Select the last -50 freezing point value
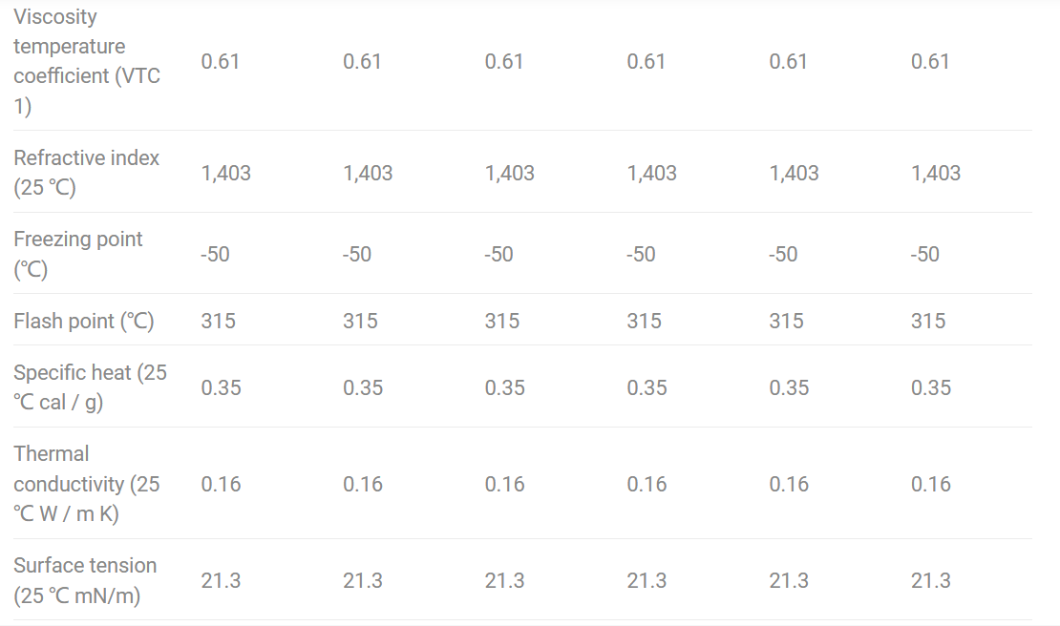 coord(924,254)
